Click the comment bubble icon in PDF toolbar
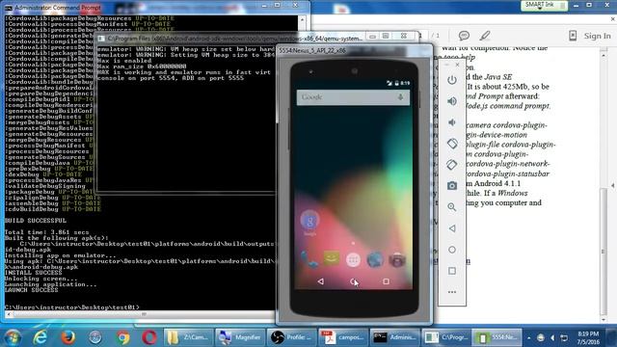617x347 pixels. click(x=465, y=36)
